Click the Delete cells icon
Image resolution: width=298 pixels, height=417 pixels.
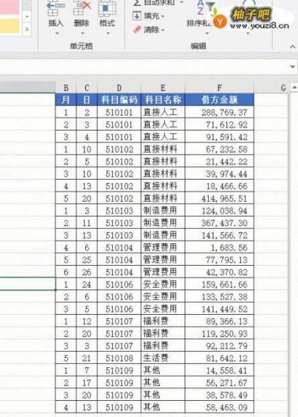click(x=81, y=9)
